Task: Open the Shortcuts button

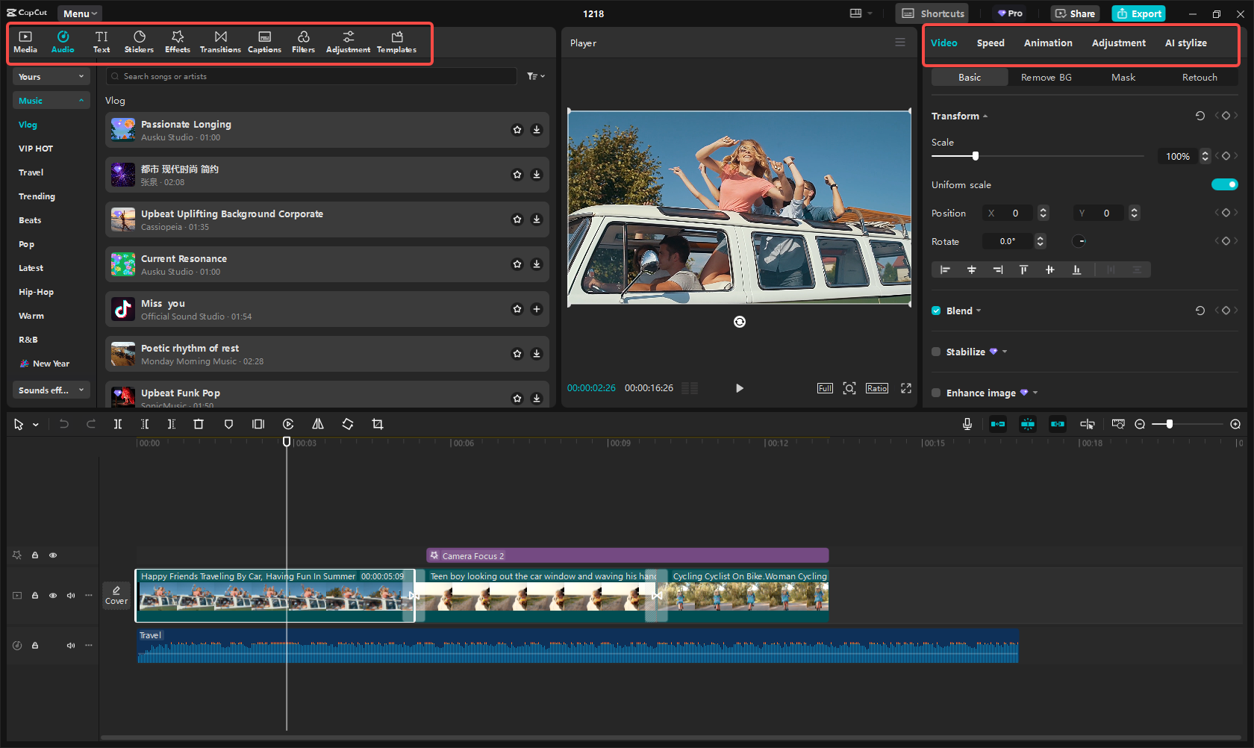Action: (x=932, y=13)
